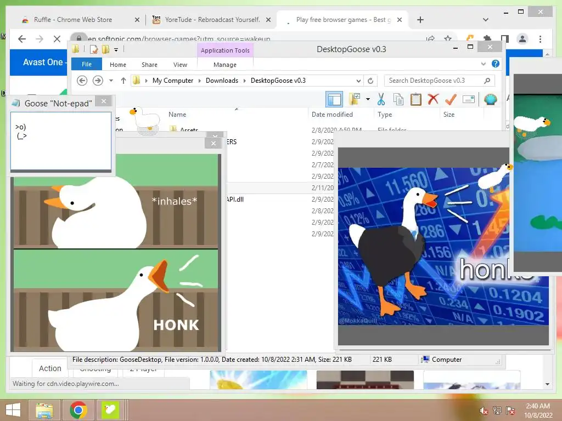
Task: Click the Cut scissors icon
Action: click(381, 99)
